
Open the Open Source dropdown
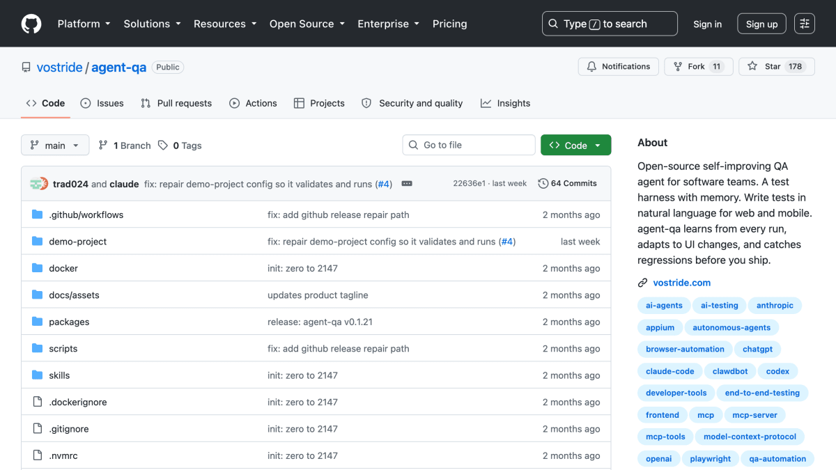[x=308, y=24]
